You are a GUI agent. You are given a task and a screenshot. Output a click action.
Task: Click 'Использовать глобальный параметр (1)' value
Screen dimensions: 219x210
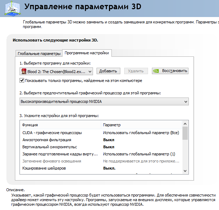[x=139, y=154]
